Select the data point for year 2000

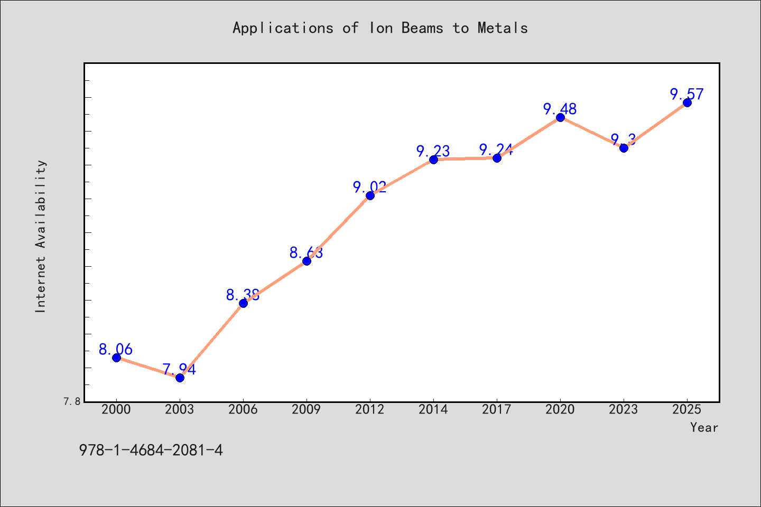pyautogui.click(x=116, y=358)
